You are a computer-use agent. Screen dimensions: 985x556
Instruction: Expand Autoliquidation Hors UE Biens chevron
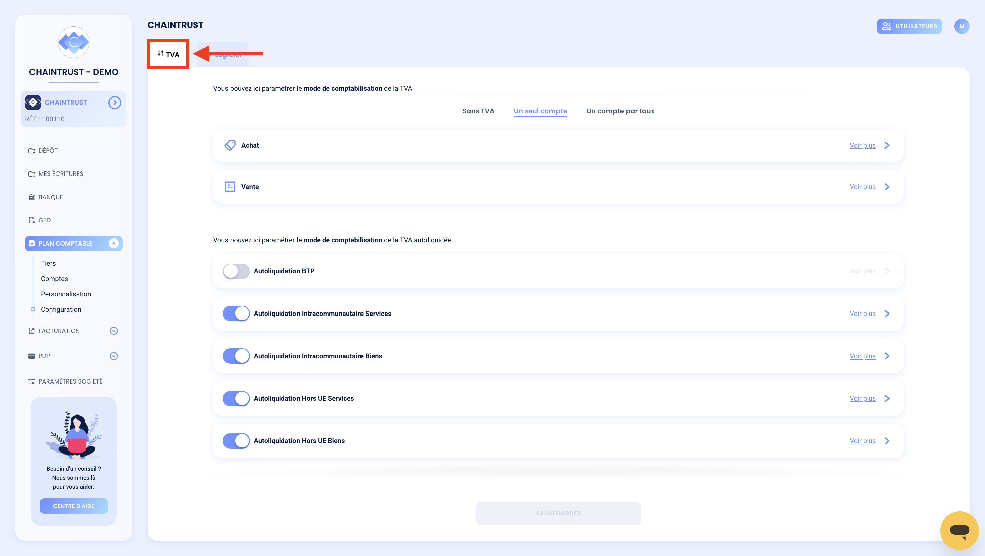887,441
